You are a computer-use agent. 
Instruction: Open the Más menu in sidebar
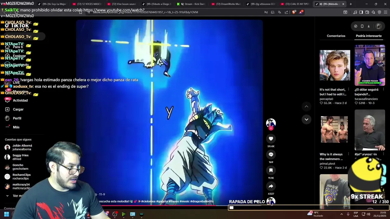pyautogui.click(x=16, y=127)
